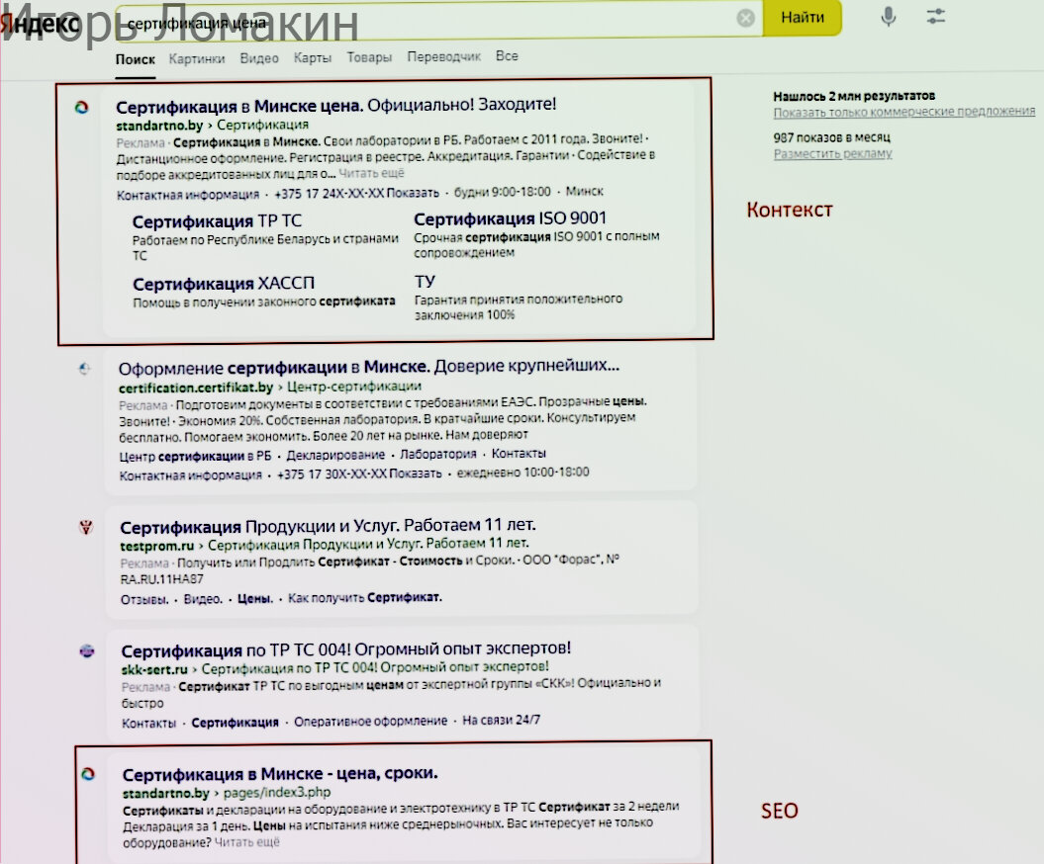Image resolution: width=1044 pixels, height=864 pixels.
Task: Click certification.certifikat.by domain link
Action: 196,388
